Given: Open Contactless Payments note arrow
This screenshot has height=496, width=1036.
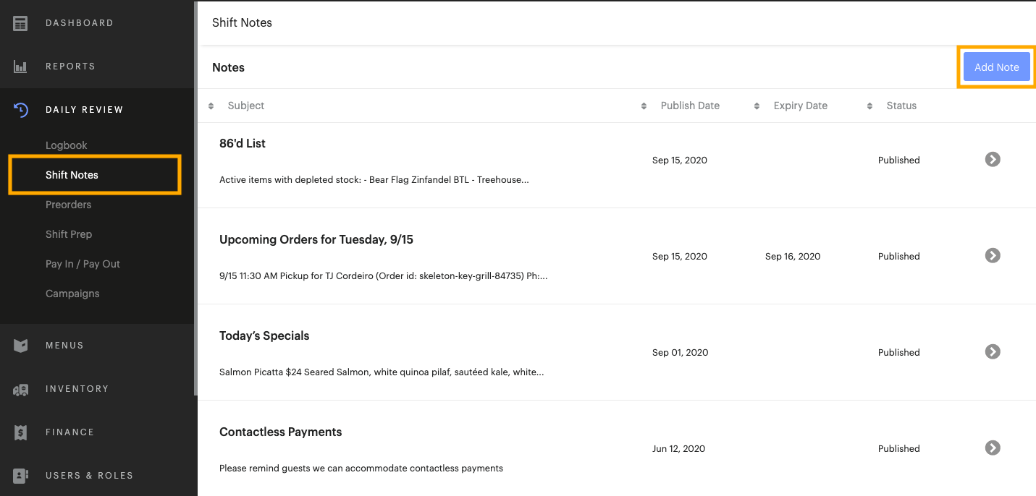Looking at the screenshot, I should click(x=993, y=448).
